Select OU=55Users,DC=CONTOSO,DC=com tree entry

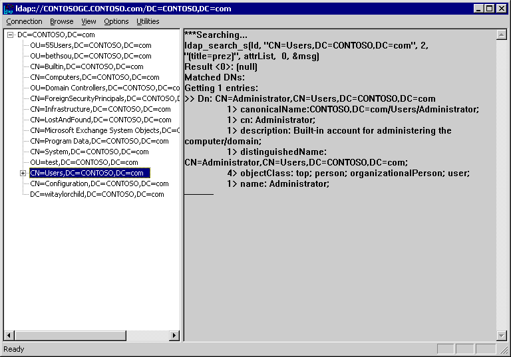pyautogui.click(x=90, y=45)
